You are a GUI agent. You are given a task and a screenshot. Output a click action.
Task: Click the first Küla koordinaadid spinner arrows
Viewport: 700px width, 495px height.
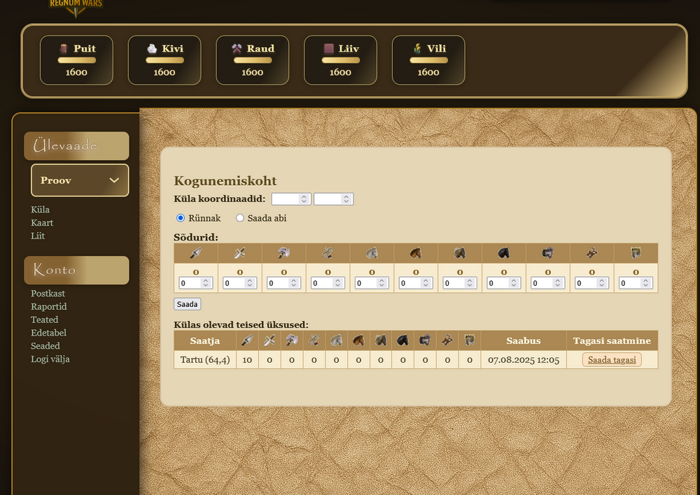(x=304, y=199)
